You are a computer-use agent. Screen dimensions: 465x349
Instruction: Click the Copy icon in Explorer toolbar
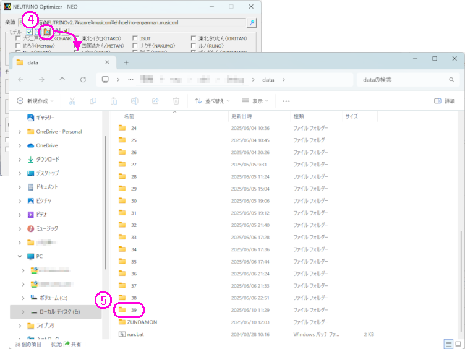pyautogui.click(x=93, y=101)
